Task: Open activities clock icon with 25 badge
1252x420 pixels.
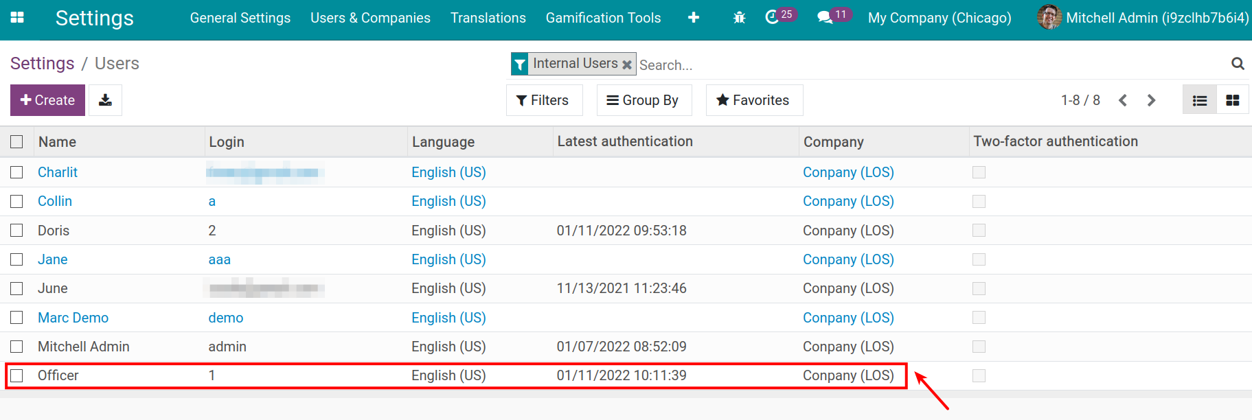Action: pyautogui.click(x=773, y=18)
